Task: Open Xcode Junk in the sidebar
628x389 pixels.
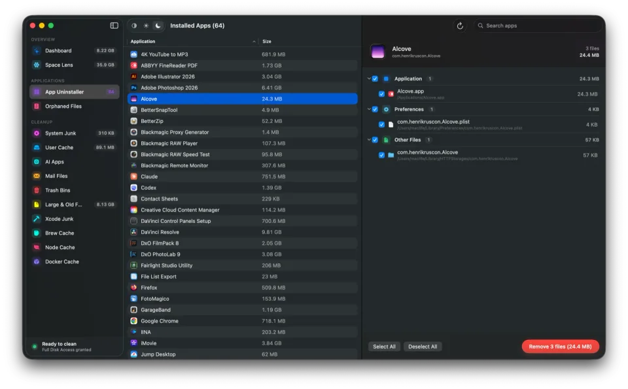Action: pyautogui.click(x=75, y=219)
